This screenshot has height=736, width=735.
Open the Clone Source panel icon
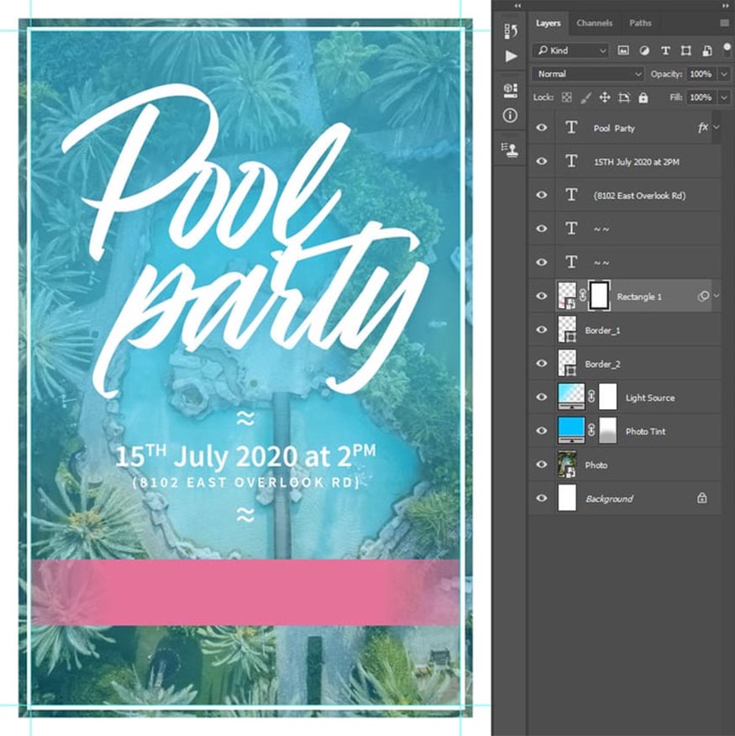510,150
